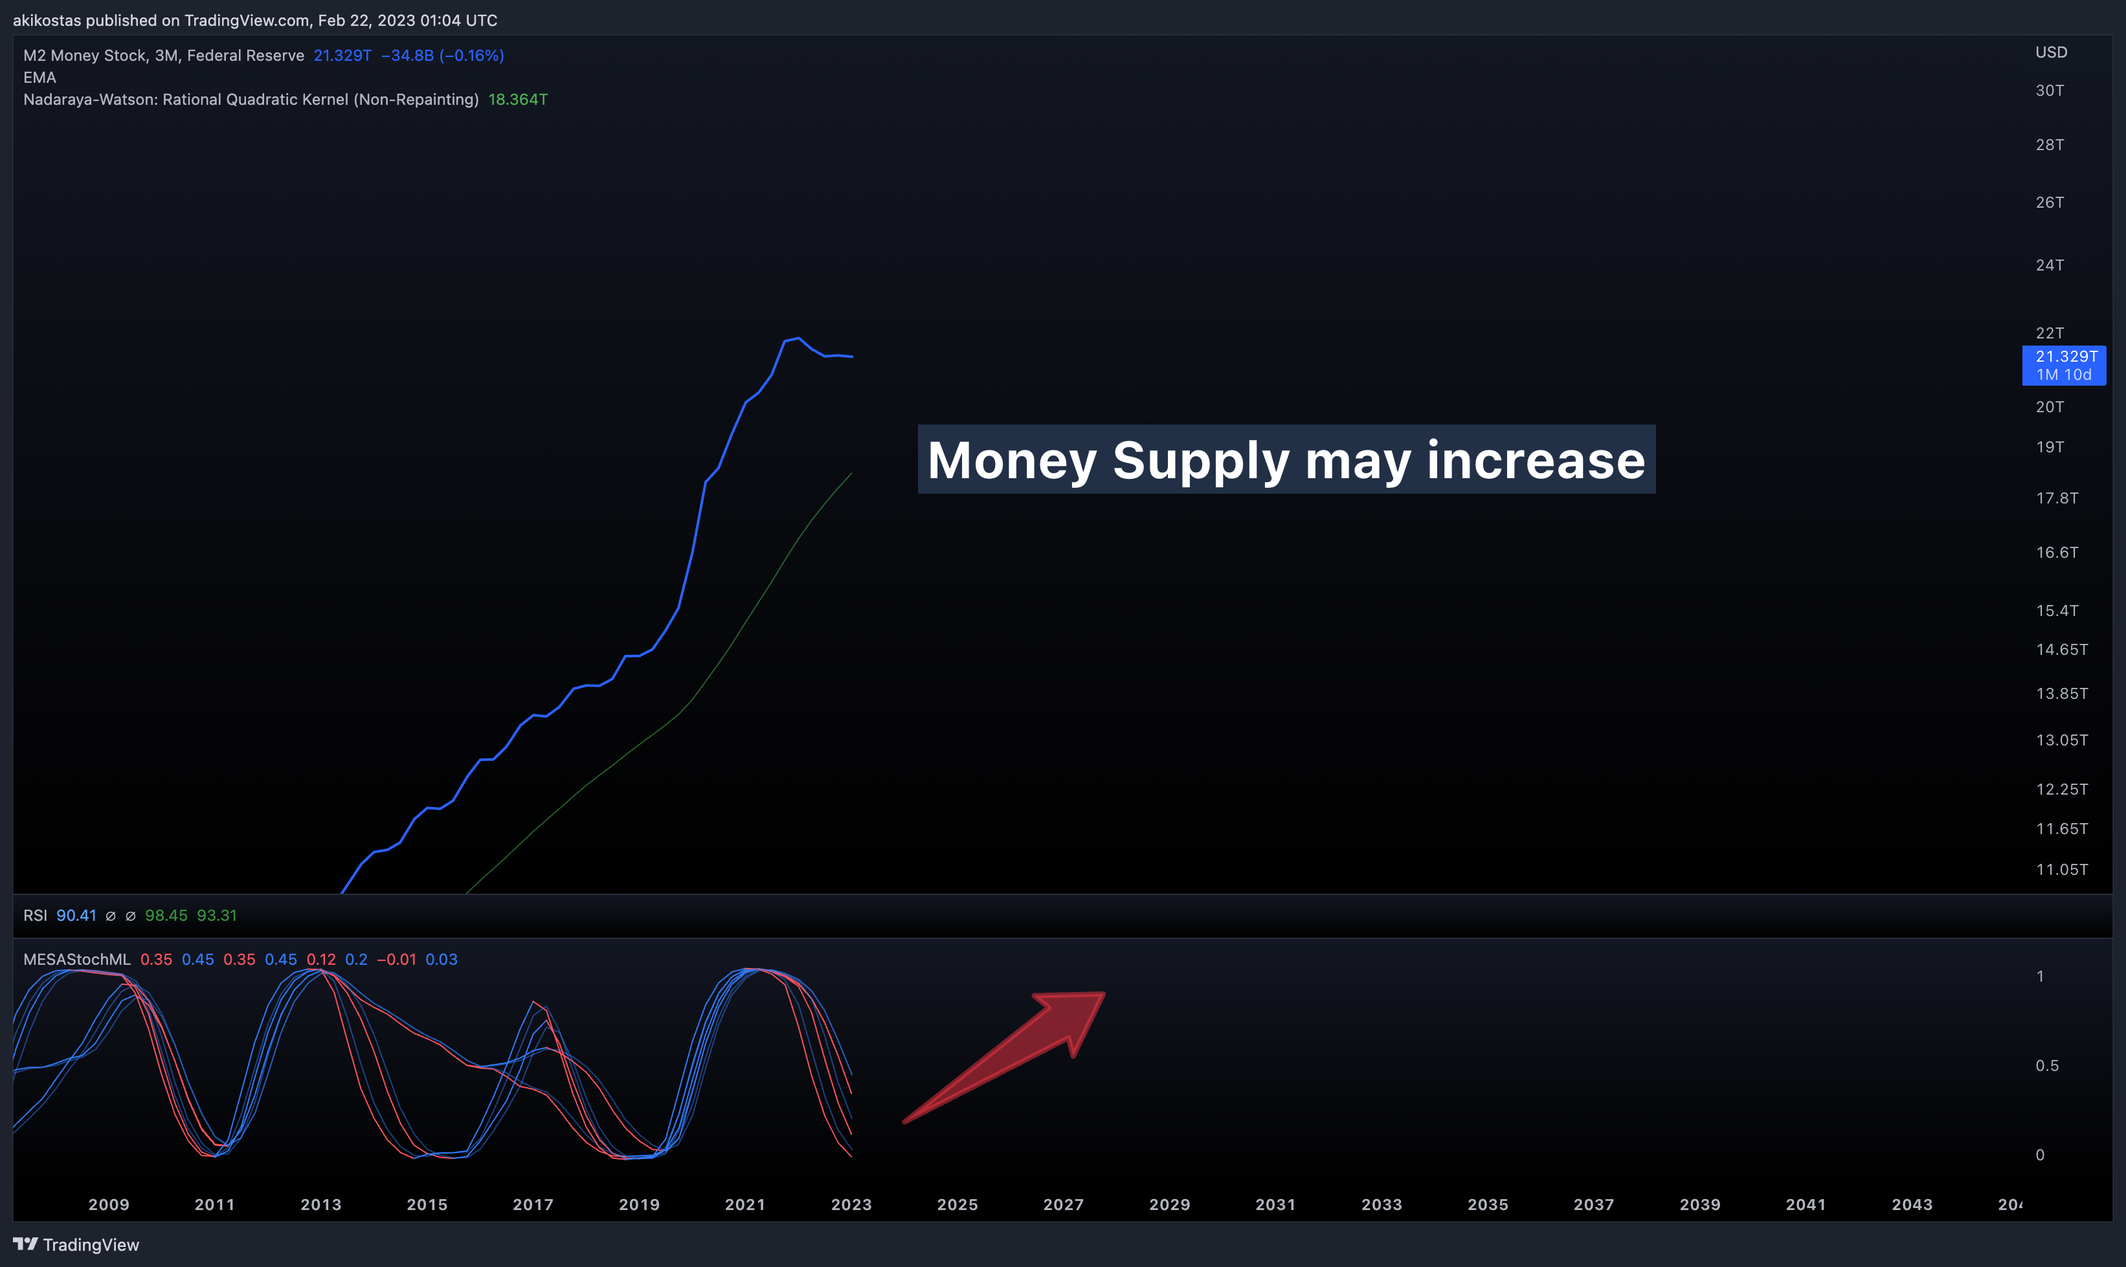Click the 2031 time axis label

(1275, 1205)
